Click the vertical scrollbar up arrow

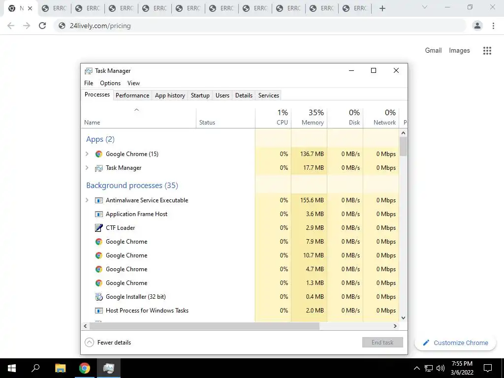[x=404, y=133]
